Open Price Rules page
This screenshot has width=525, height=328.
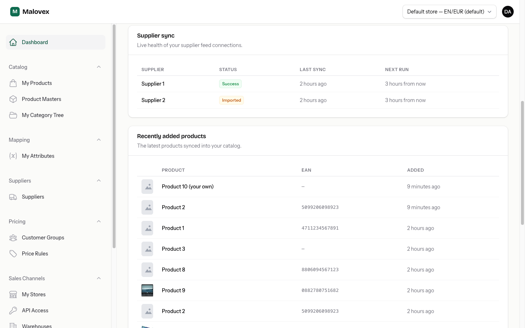55,254
